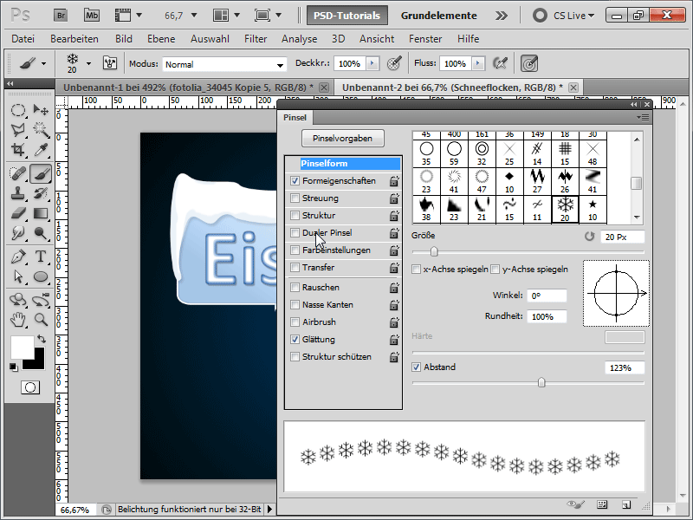The height and width of the screenshot is (520, 693).
Task: Select the Eraser tool
Action: pos(17,213)
